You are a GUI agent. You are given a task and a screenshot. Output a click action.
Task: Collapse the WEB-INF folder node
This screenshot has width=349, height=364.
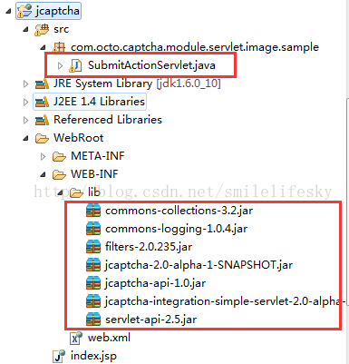coord(43,175)
